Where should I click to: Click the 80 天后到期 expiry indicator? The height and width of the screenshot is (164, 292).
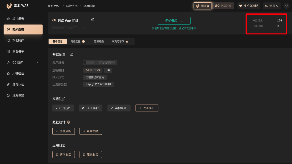pyautogui.click(x=223, y=6)
